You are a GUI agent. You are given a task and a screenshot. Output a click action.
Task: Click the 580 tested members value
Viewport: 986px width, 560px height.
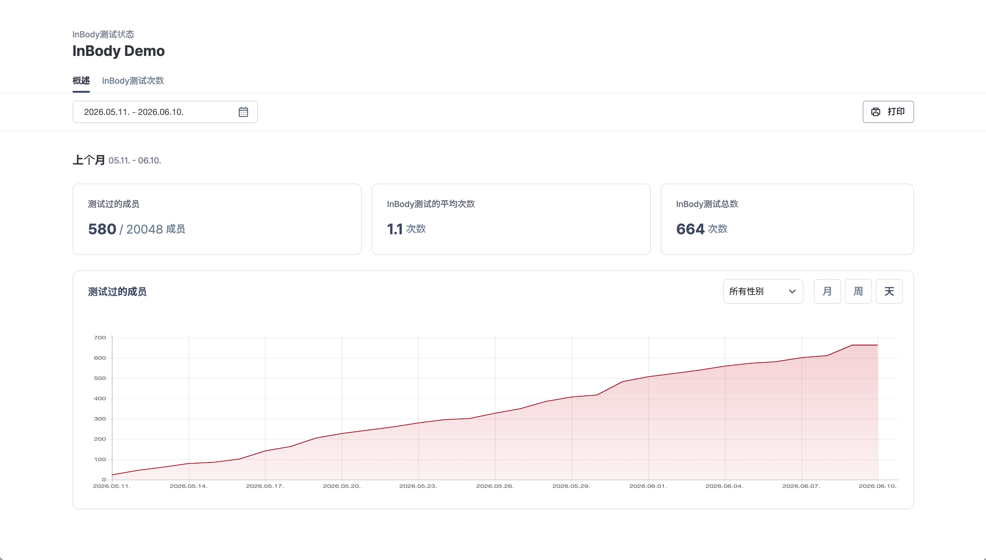point(102,229)
